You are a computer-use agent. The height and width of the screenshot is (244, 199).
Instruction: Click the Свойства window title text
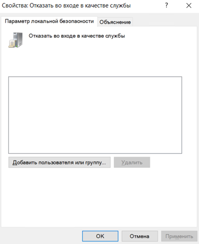66,6
